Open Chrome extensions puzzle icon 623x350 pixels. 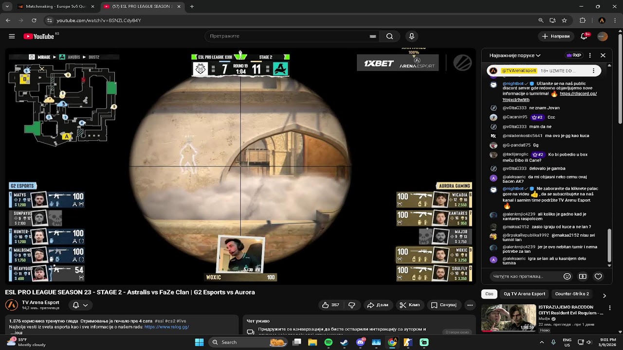583,20
